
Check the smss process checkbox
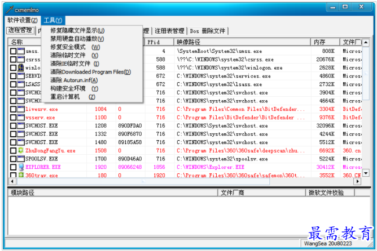[x=13, y=51]
